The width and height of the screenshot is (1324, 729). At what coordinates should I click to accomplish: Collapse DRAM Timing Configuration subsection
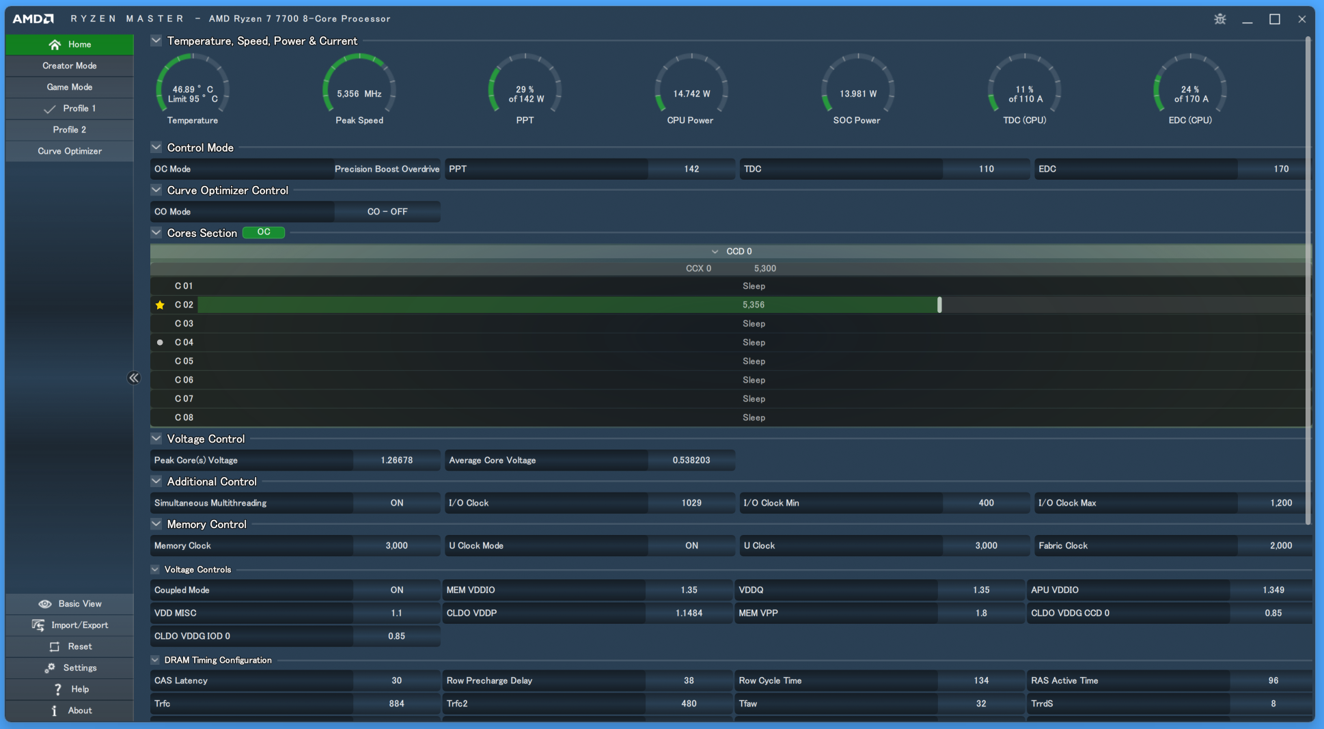[155, 660]
